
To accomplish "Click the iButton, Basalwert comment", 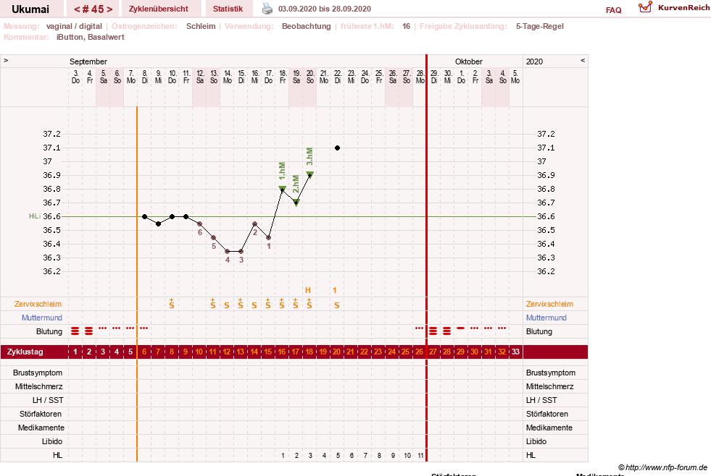I will (91, 37).
